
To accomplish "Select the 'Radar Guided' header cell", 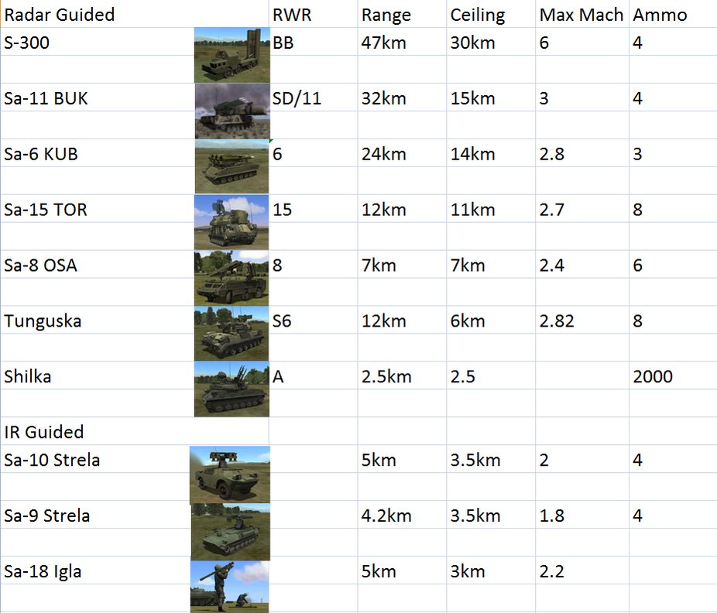I will (x=135, y=14).
